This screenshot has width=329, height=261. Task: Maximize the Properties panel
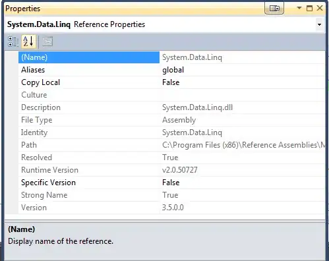pos(309,8)
